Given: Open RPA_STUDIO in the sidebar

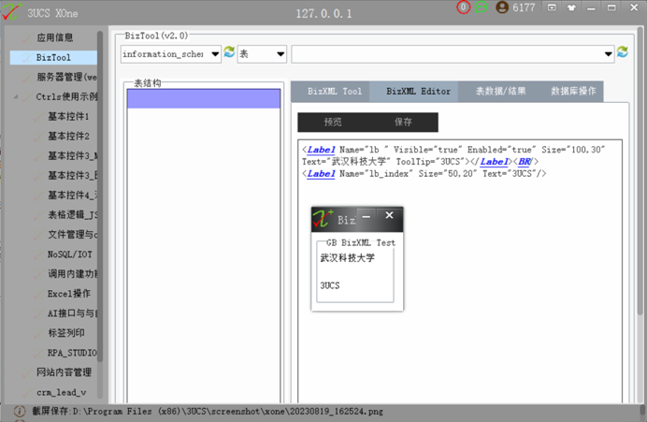Looking at the screenshot, I should click(72, 353).
